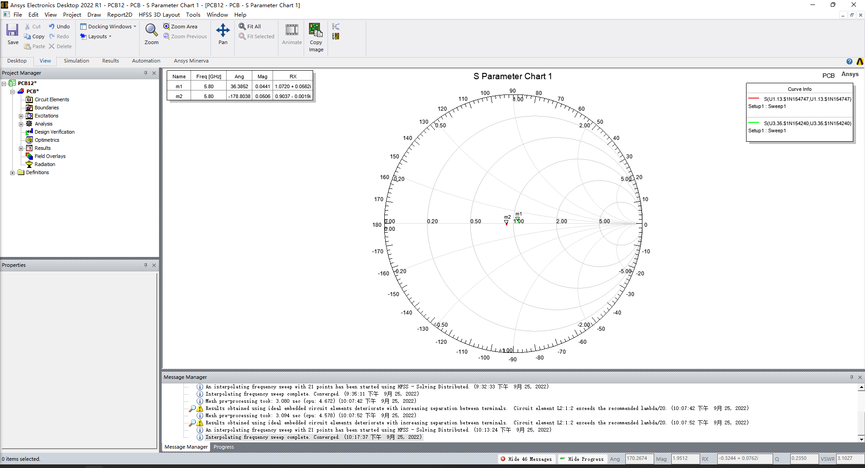The height and width of the screenshot is (468, 865).
Task: Switch to the Automation ribbon tab
Action: [x=146, y=61]
